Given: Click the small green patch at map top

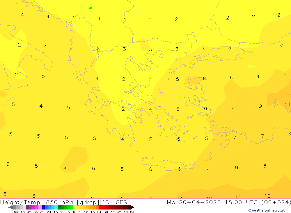Looking at the screenshot, I should 91,8.
